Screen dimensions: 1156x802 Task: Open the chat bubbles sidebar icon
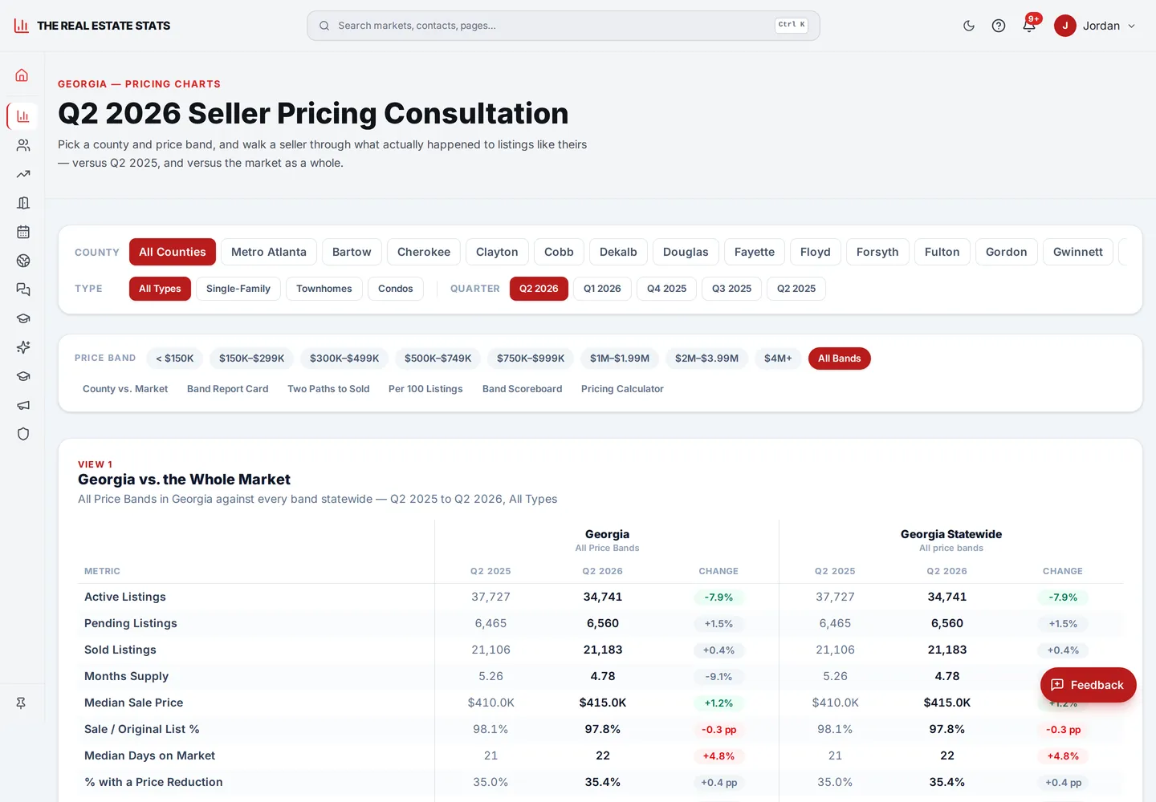coord(22,290)
